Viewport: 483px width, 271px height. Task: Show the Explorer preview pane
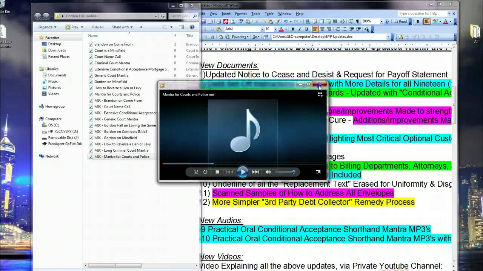(182, 27)
